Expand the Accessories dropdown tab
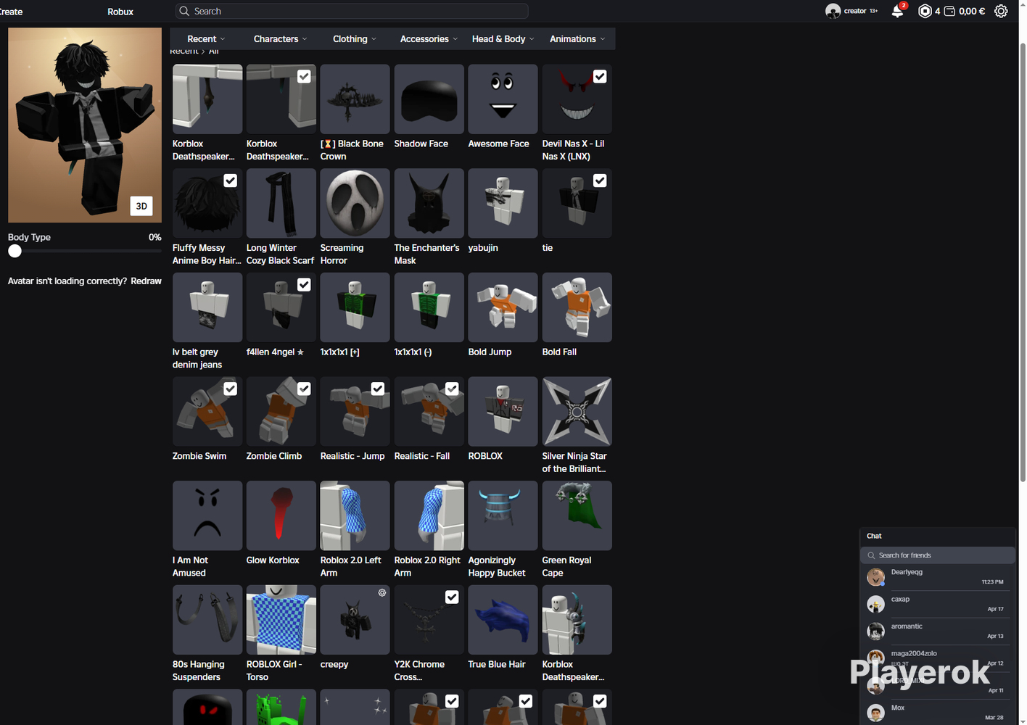 coord(429,39)
